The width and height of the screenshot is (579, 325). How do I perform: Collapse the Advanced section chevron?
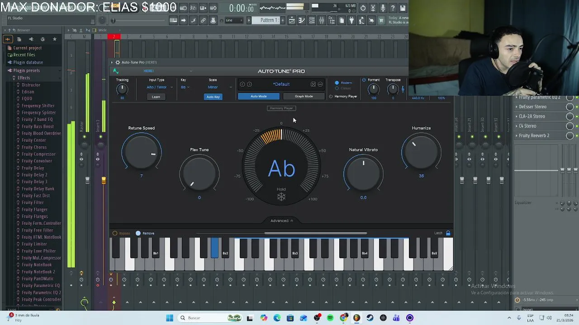pos(292,221)
